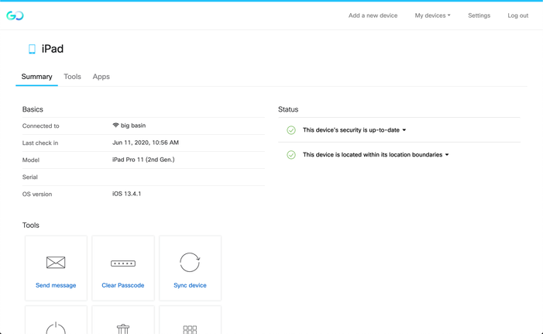This screenshot has height=334, width=543.
Task: Open the My devices dropdown menu
Action: pos(432,15)
